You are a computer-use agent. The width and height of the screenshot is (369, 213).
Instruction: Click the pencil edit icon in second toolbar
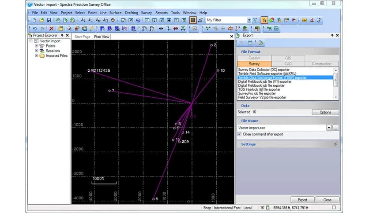(91, 29)
